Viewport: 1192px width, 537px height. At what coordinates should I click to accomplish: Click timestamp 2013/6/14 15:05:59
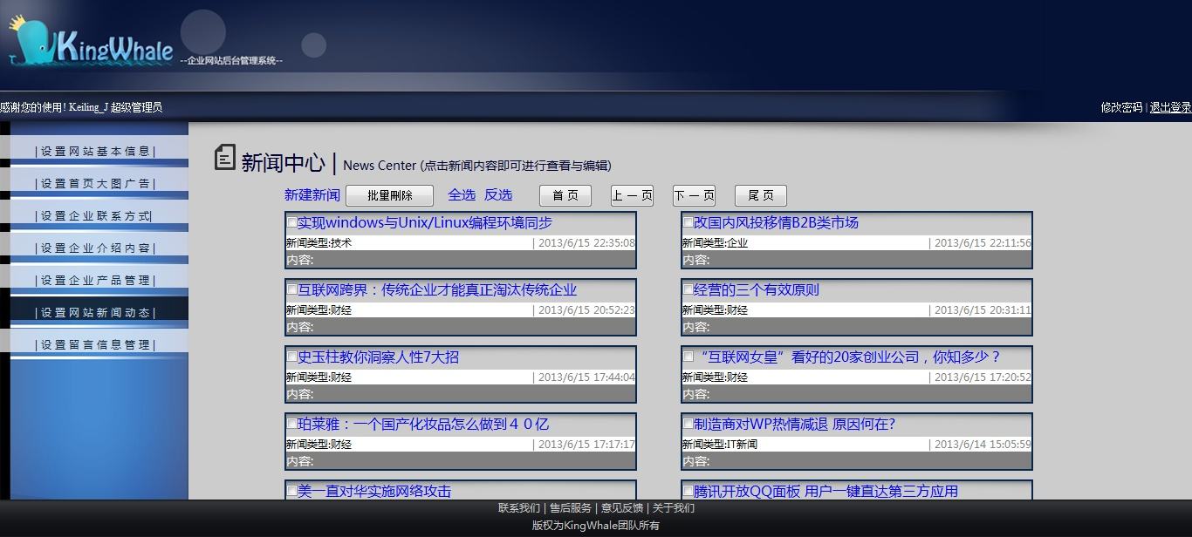[983, 444]
